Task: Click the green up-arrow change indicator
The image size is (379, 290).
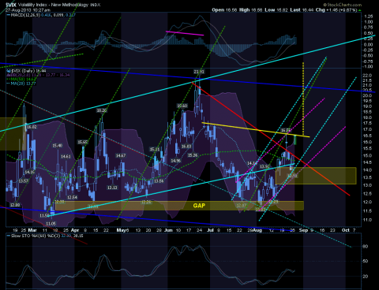Action: (360, 10)
